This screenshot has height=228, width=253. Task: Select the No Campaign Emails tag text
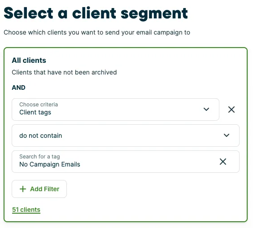point(50,164)
